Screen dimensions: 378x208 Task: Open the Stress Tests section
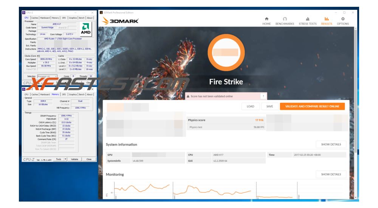pos(307,21)
